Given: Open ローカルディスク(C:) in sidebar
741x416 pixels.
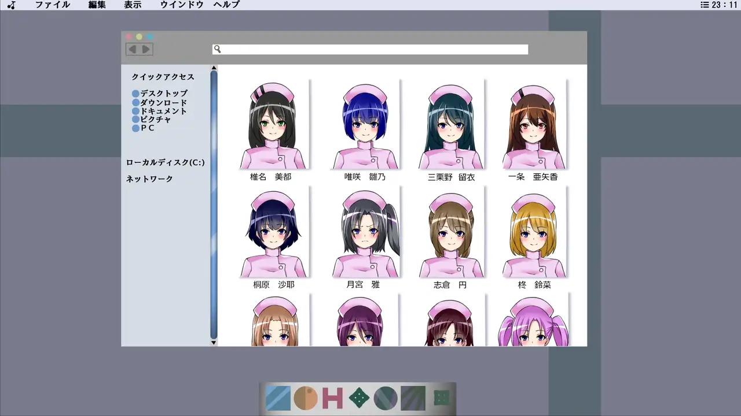Looking at the screenshot, I should 166,163.
